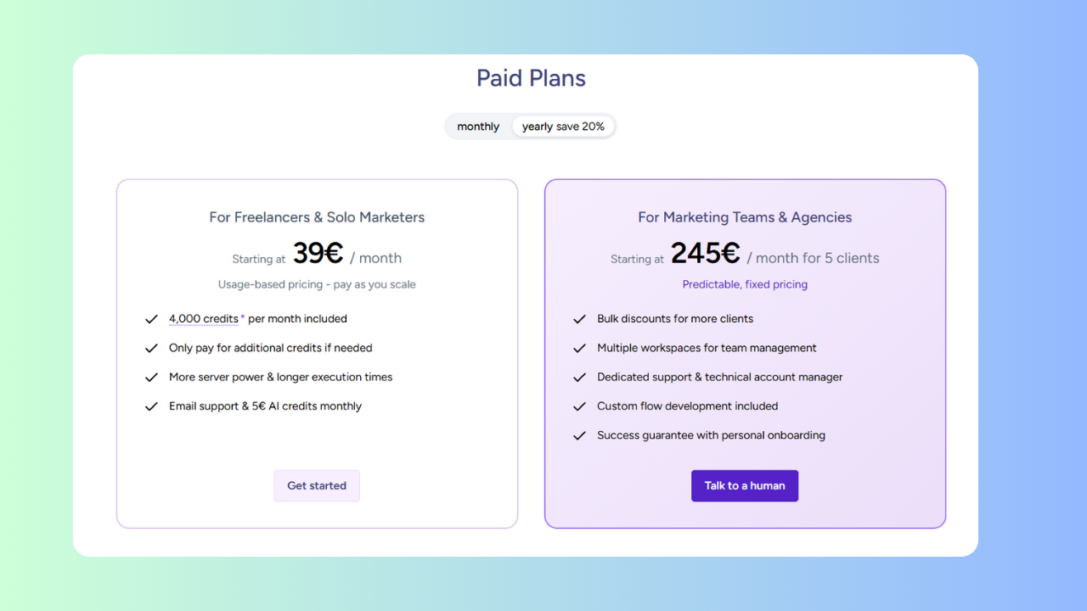Screen dimensions: 1087x611
Task: Click checkmark next to "Multiple workspaces" feature
Action: pyautogui.click(x=579, y=348)
